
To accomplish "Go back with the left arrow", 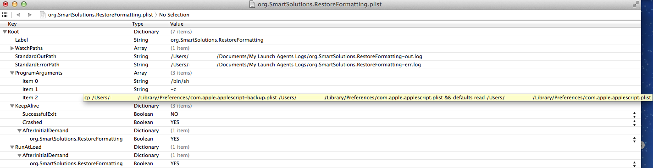I will coord(19,15).
